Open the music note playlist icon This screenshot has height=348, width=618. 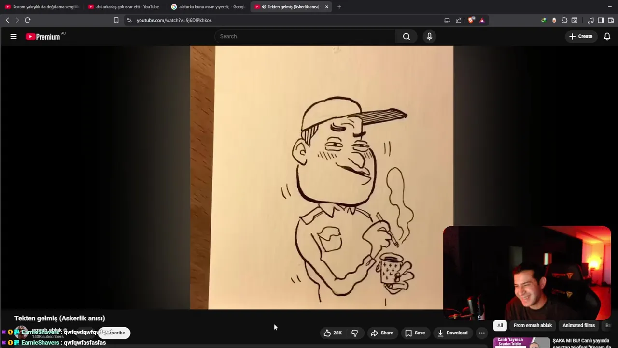point(590,20)
